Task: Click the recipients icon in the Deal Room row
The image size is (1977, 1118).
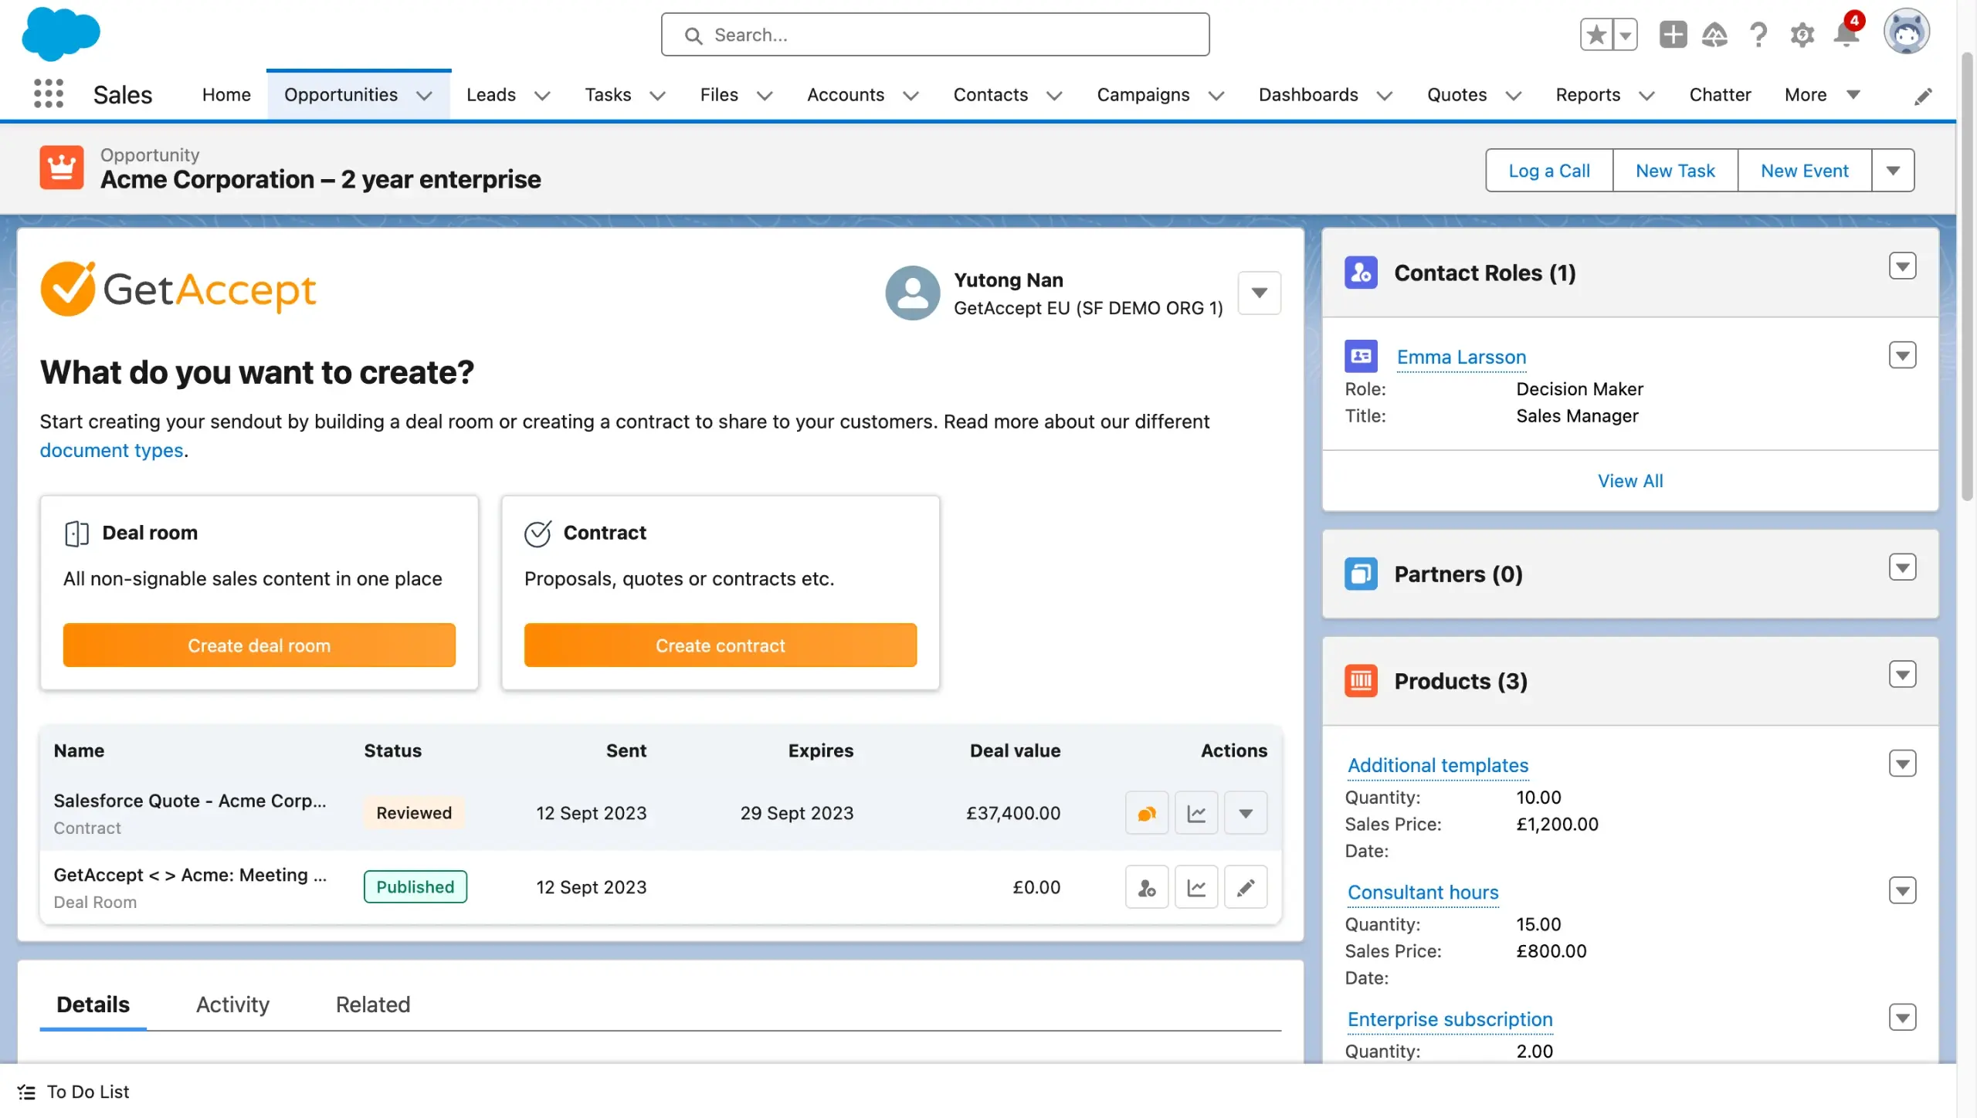Action: click(1147, 887)
